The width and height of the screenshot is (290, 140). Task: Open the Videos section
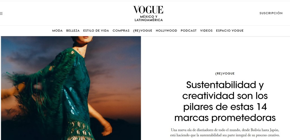206,31
